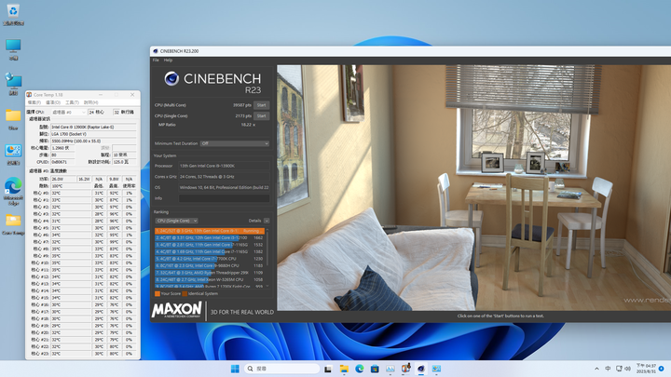Select ranking row 6, Intel Core i9-9880H
This screenshot has height=377, width=671.
tap(210, 265)
